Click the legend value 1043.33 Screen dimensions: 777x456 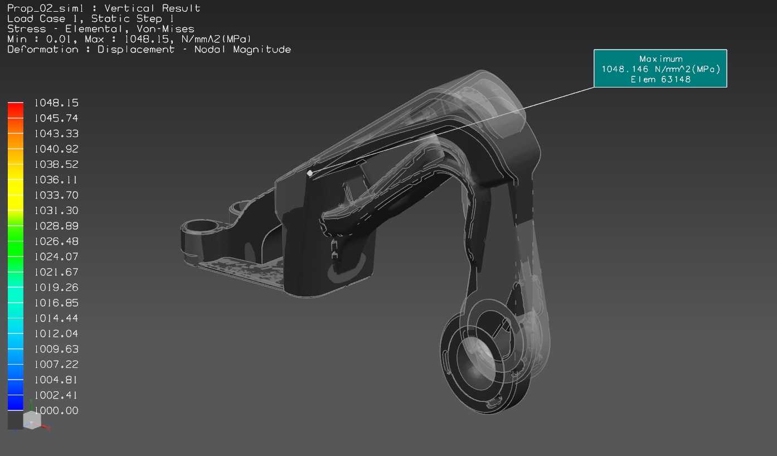(x=56, y=134)
